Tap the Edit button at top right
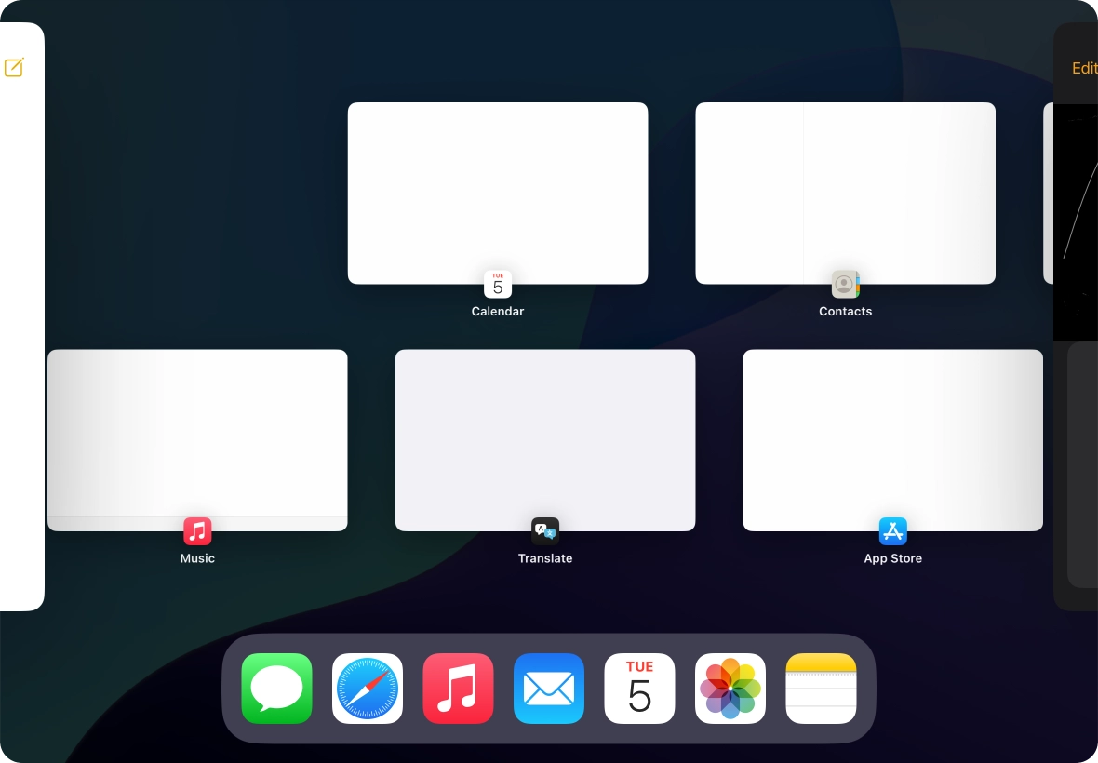 pyautogui.click(x=1084, y=68)
